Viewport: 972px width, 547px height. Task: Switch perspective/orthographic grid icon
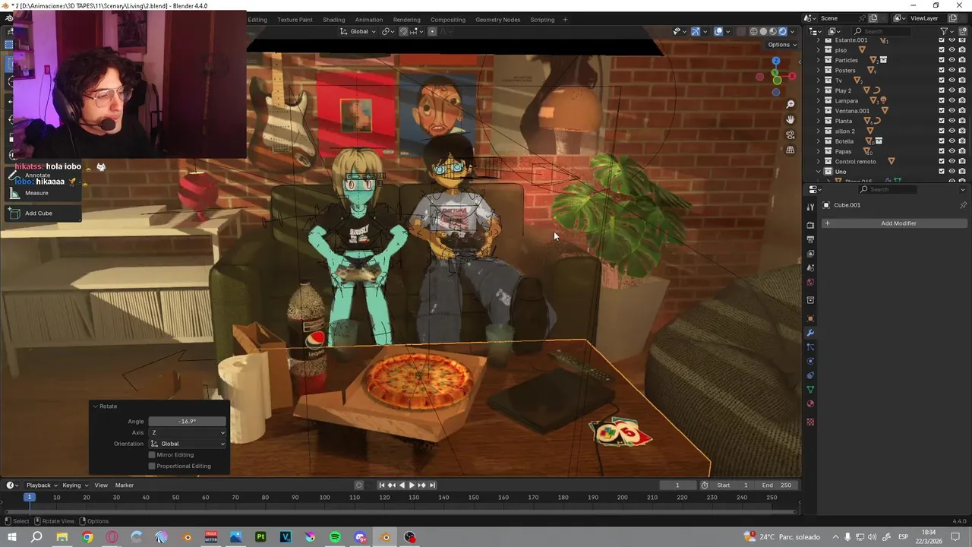click(791, 150)
